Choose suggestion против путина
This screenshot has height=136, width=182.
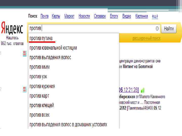[x=74, y=38]
